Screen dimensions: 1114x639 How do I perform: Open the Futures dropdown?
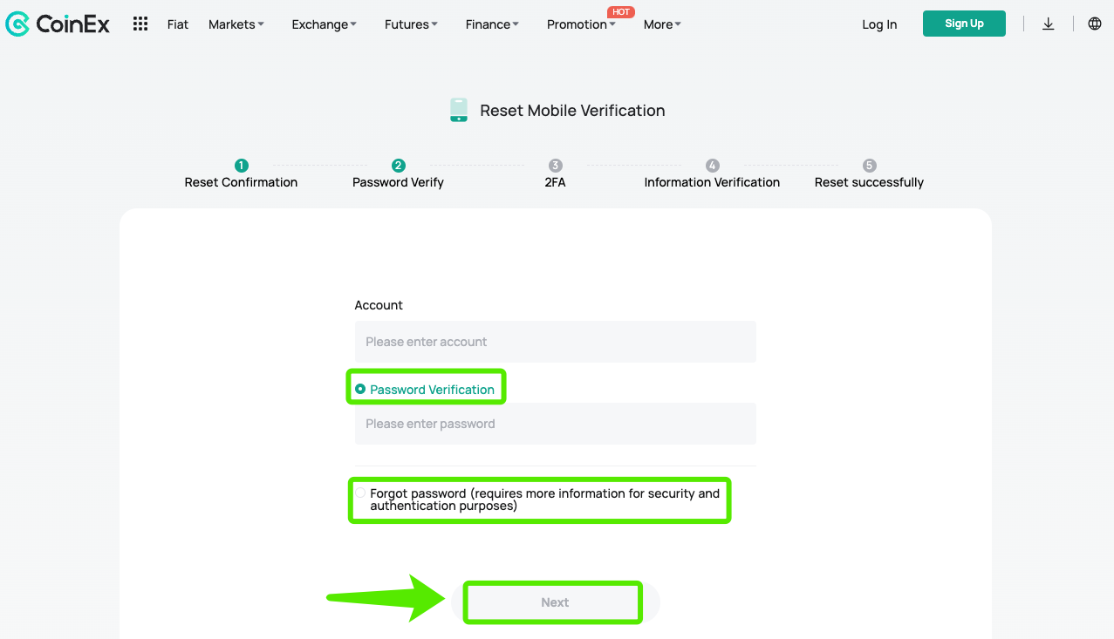pyautogui.click(x=411, y=24)
